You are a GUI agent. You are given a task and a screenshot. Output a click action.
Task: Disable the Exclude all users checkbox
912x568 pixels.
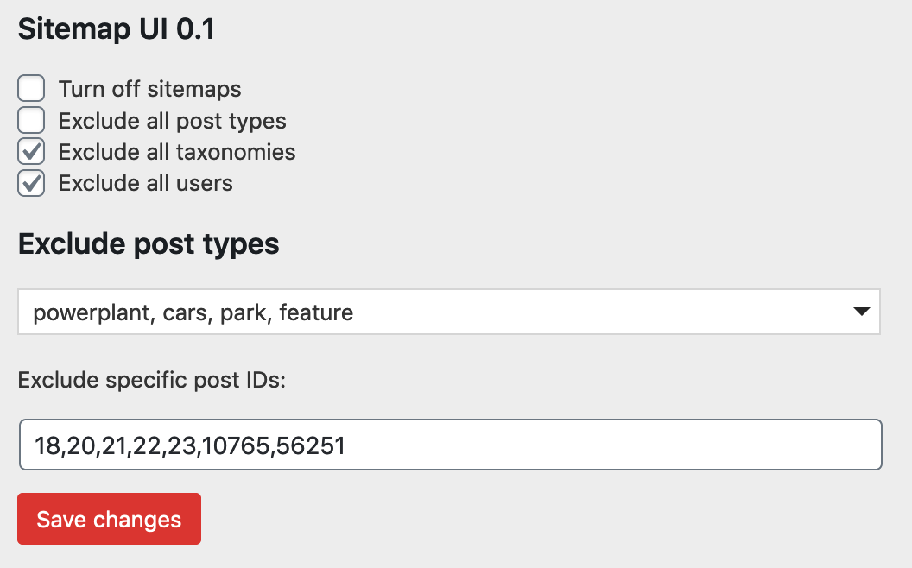(31, 184)
